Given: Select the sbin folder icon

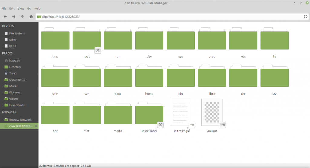Looking at the screenshot, I should click(55, 76).
